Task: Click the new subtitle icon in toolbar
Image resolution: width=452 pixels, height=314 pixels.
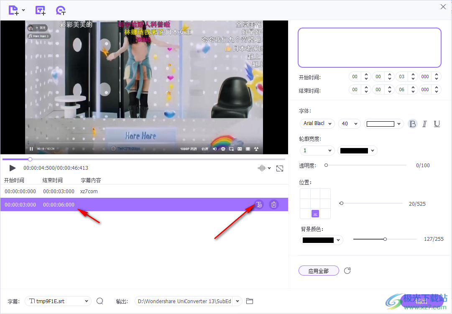Action: [41, 10]
